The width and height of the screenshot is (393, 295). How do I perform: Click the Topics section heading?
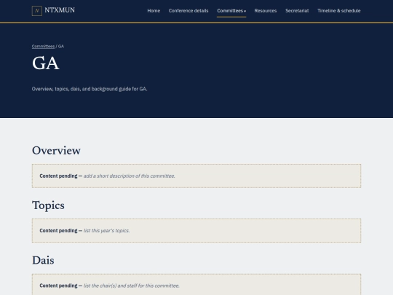pos(48,205)
